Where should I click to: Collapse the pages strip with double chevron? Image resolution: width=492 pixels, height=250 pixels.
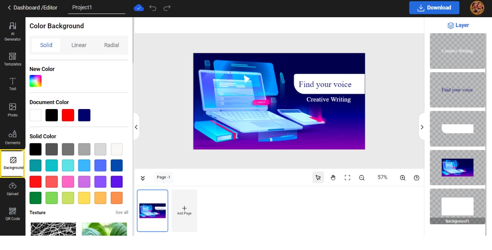[143, 178]
